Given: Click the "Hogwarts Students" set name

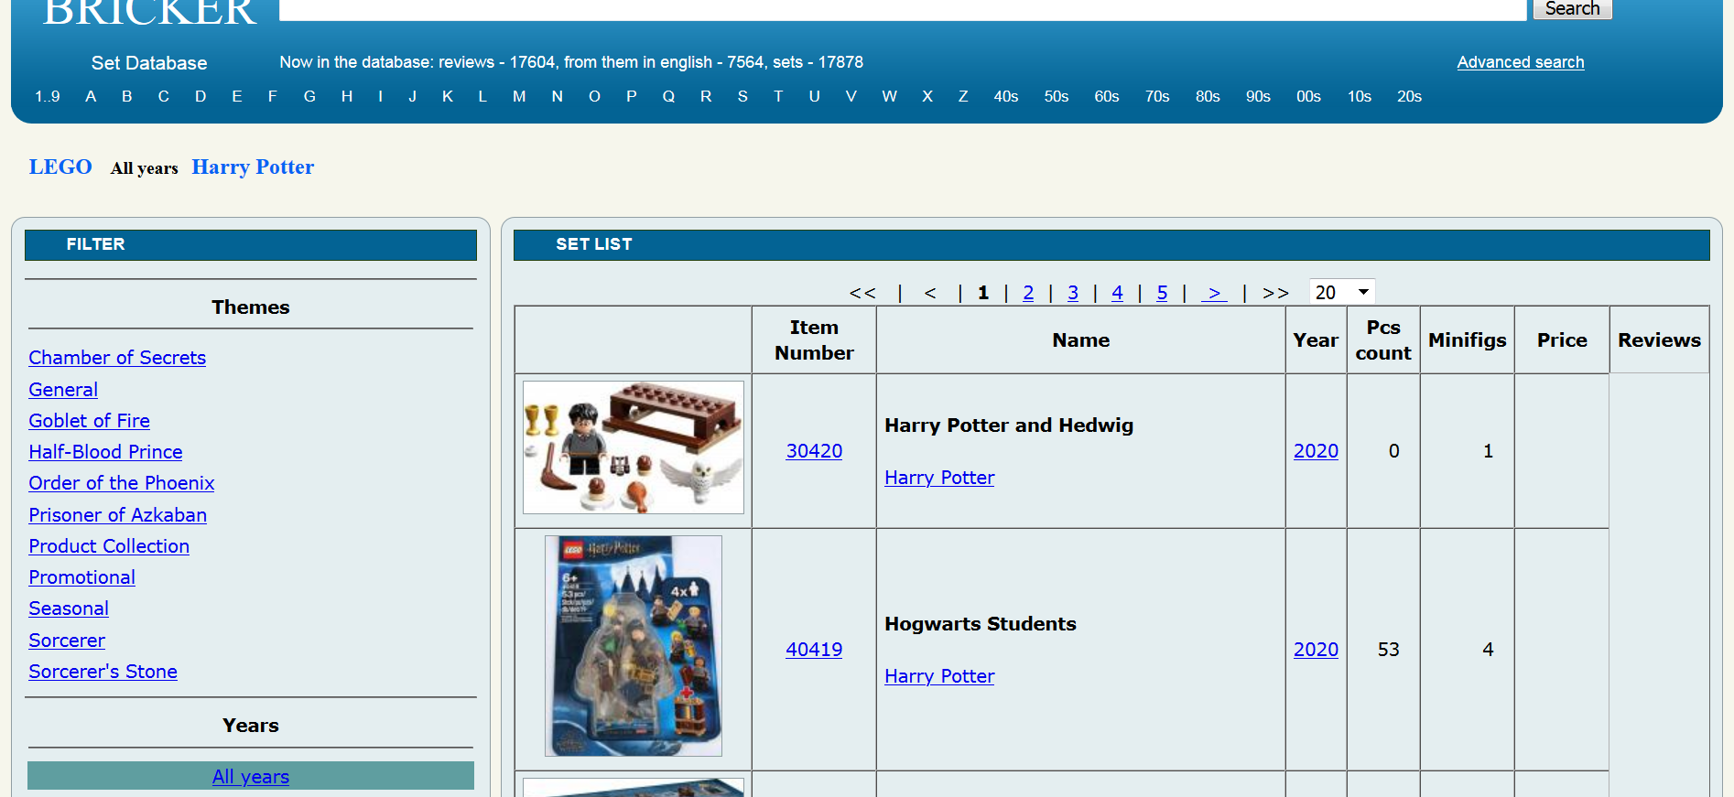Looking at the screenshot, I should (x=981, y=624).
